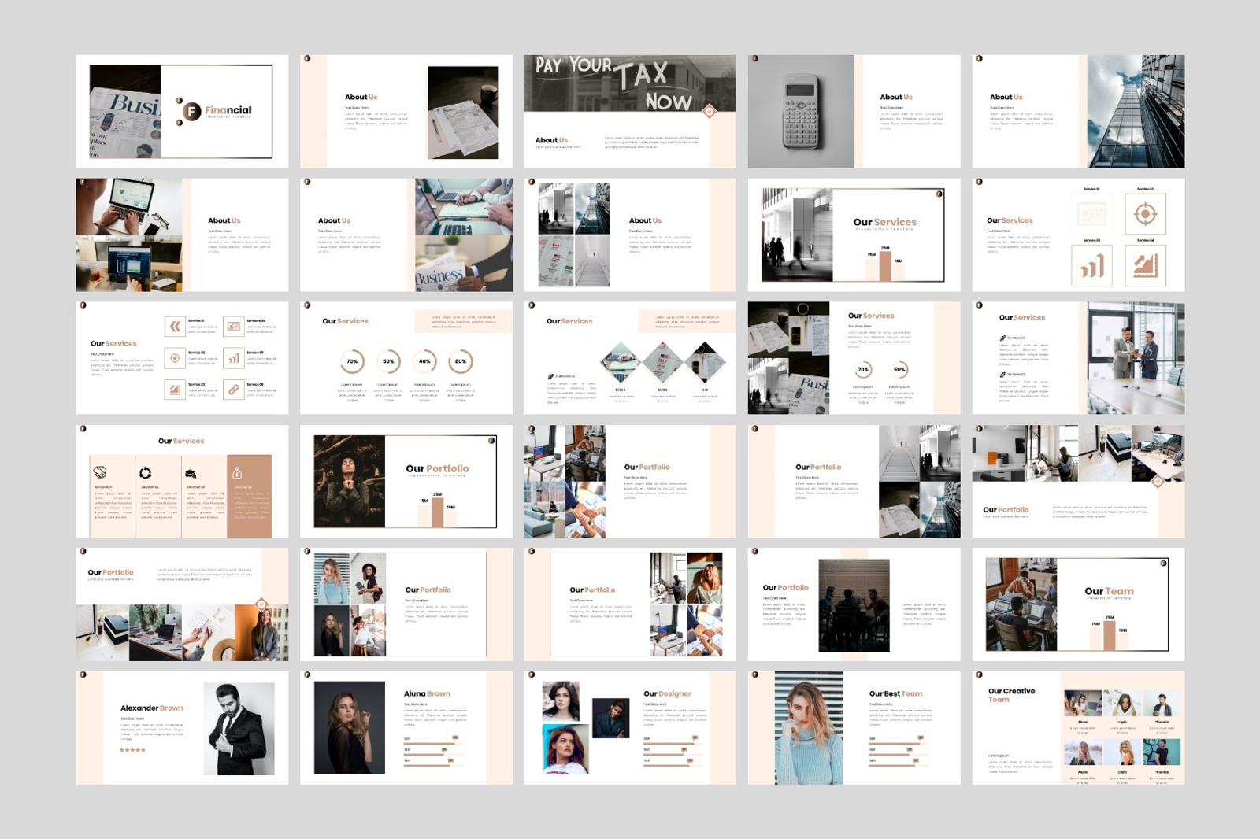Screen dimensions: 1260x839
Task: Select Aluna's photo in the Creative Team grid
Action: [1082, 704]
